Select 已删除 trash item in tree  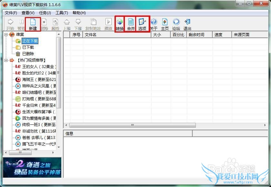click(x=28, y=54)
